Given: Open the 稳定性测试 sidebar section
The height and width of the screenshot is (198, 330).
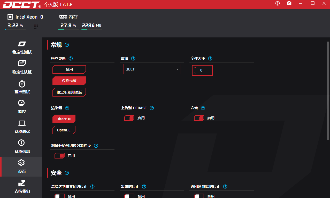Looking at the screenshot, I should pyautogui.click(x=22, y=47).
